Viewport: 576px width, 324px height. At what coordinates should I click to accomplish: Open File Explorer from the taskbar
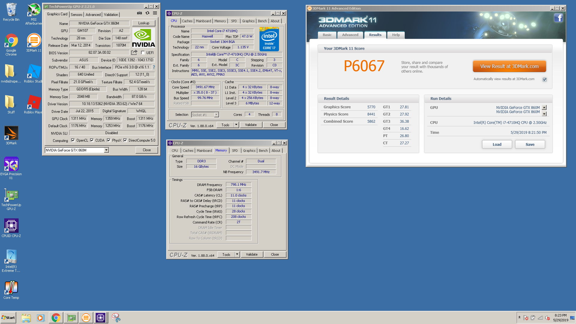(x=26, y=318)
